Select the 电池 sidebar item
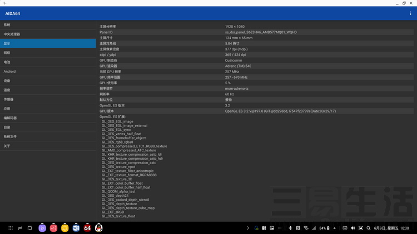 coord(7,62)
